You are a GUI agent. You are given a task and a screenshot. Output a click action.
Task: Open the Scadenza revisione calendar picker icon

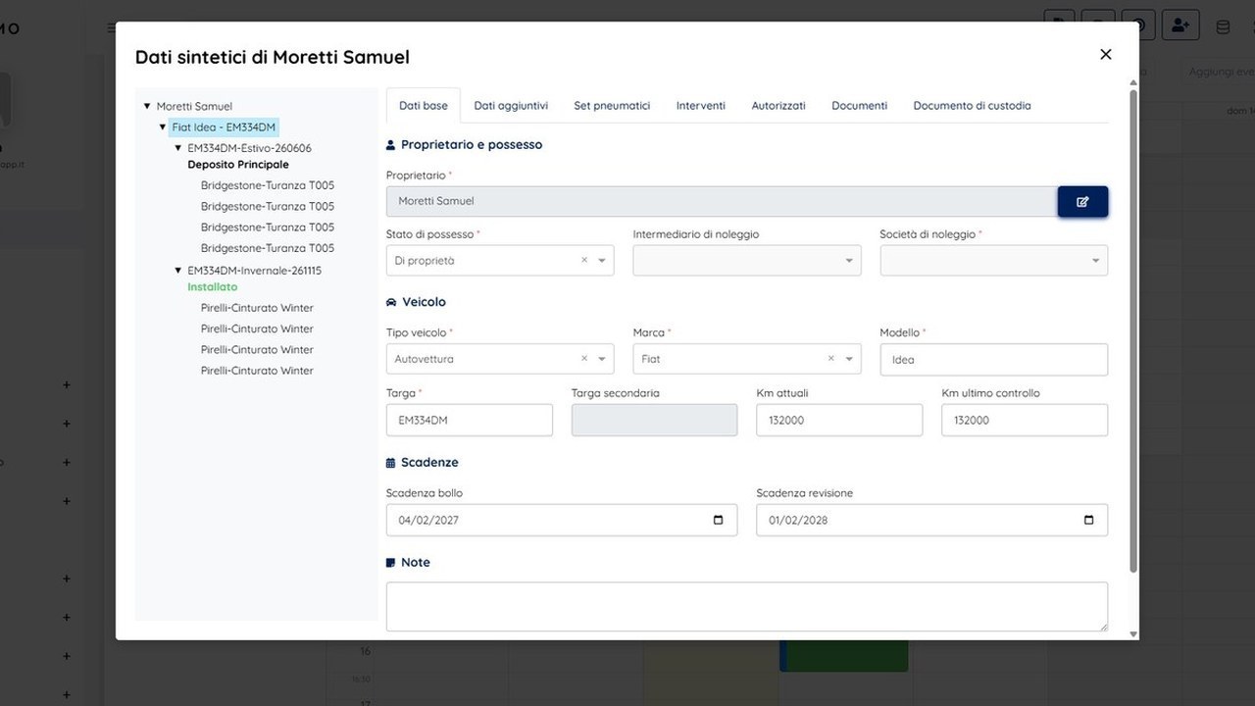pos(1089,520)
